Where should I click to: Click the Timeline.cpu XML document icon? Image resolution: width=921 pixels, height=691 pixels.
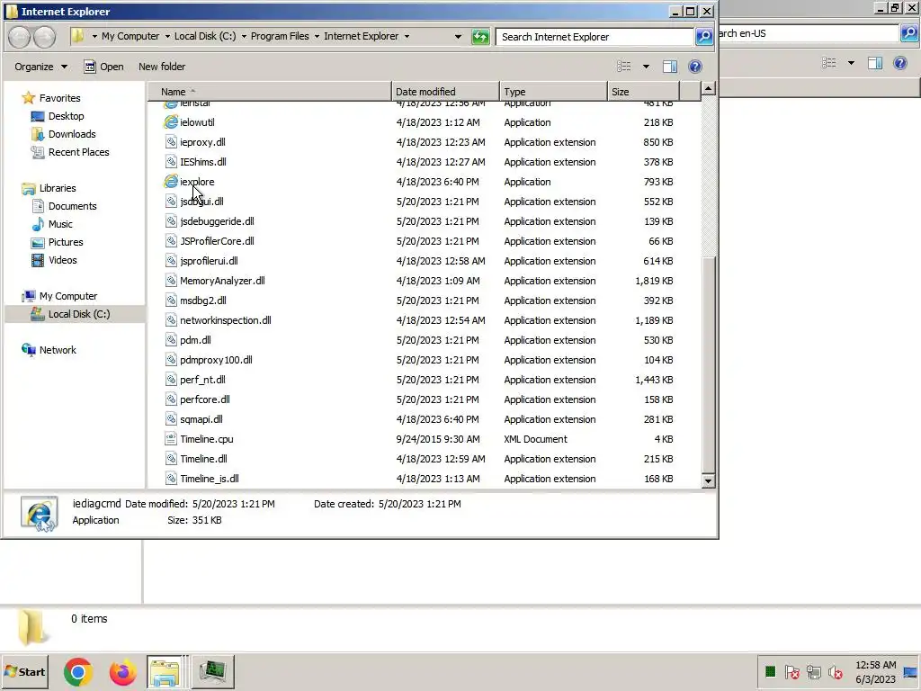click(171, 439)
